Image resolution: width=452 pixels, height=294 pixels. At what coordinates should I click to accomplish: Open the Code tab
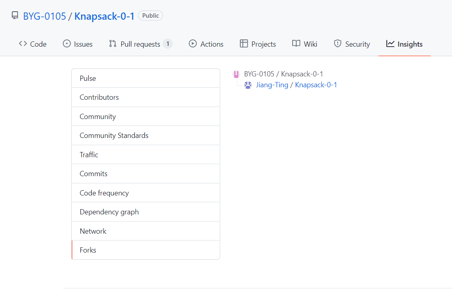pos(33,44)
